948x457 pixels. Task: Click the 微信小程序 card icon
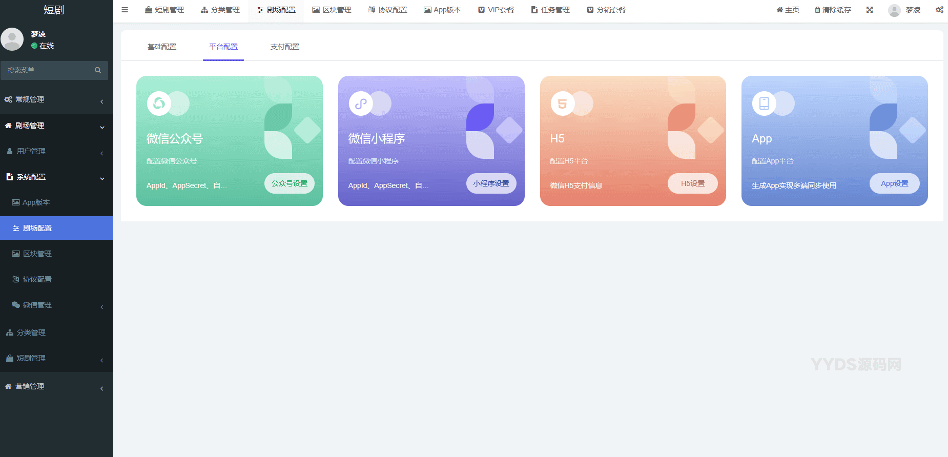click(361, 103)
